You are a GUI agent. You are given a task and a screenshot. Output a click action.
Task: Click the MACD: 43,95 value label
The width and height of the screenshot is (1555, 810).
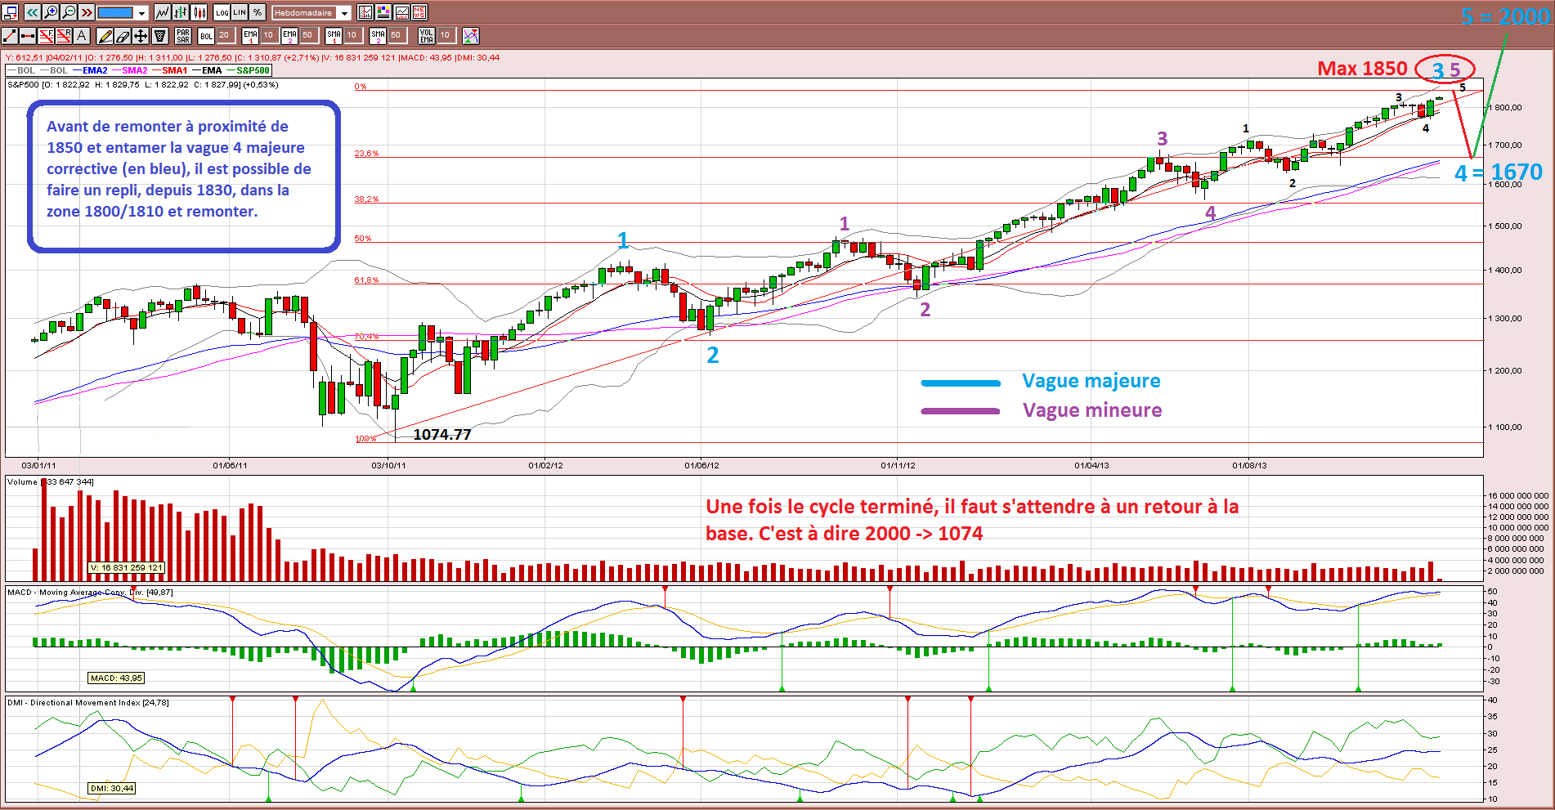(116, 678)
